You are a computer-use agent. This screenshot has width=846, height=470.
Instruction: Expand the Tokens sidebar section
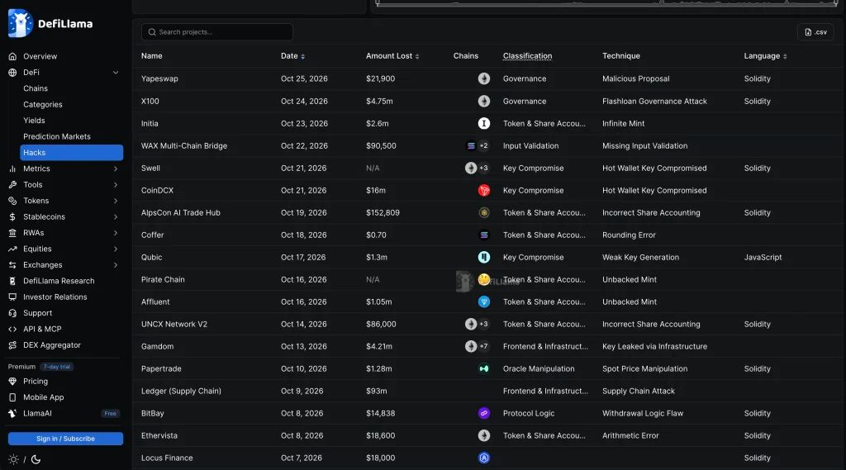click(116, 201)
